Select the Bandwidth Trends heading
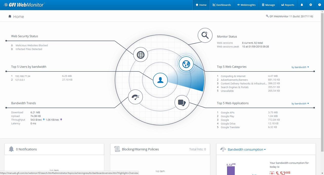 pyautogui.click(x=24, y=103)
